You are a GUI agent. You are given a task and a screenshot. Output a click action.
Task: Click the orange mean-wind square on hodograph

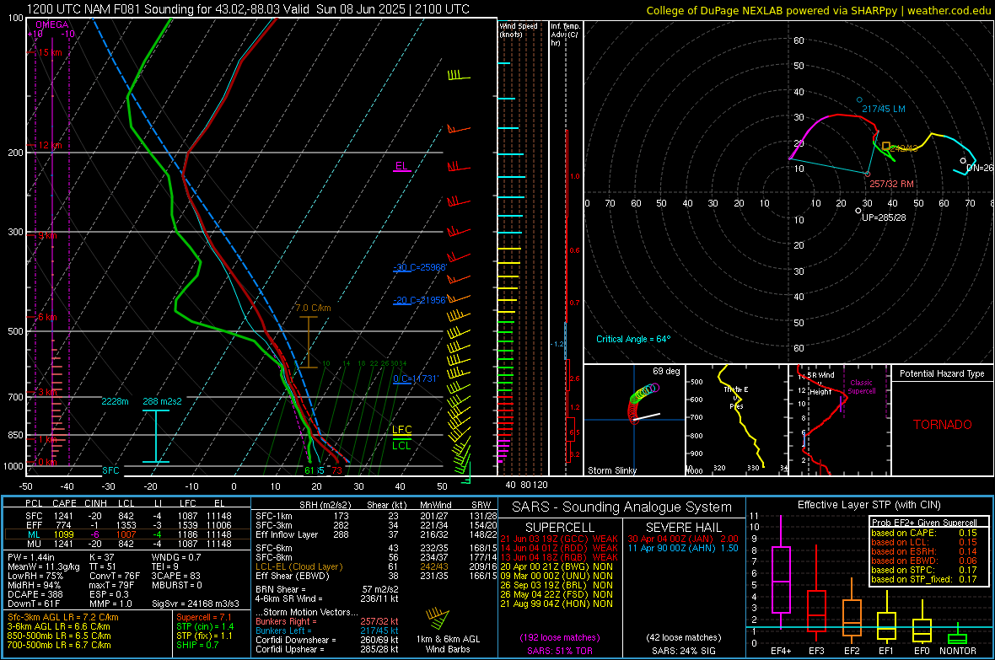(886, 146)
